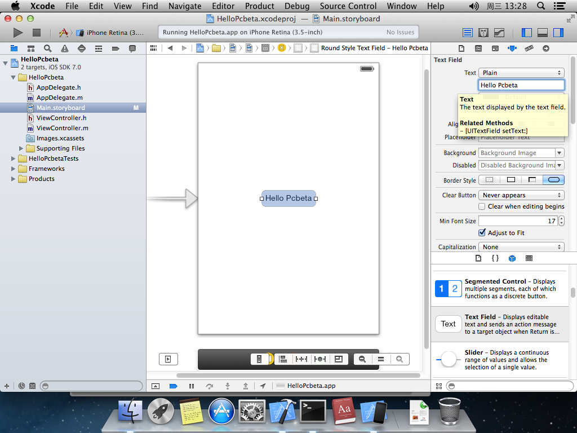Show the Size inspector

[529, 48]
